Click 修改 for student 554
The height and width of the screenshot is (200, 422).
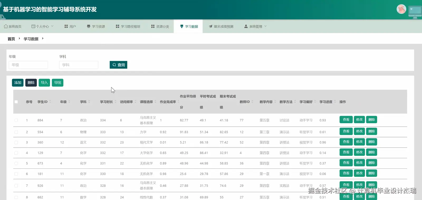point(359,131)
